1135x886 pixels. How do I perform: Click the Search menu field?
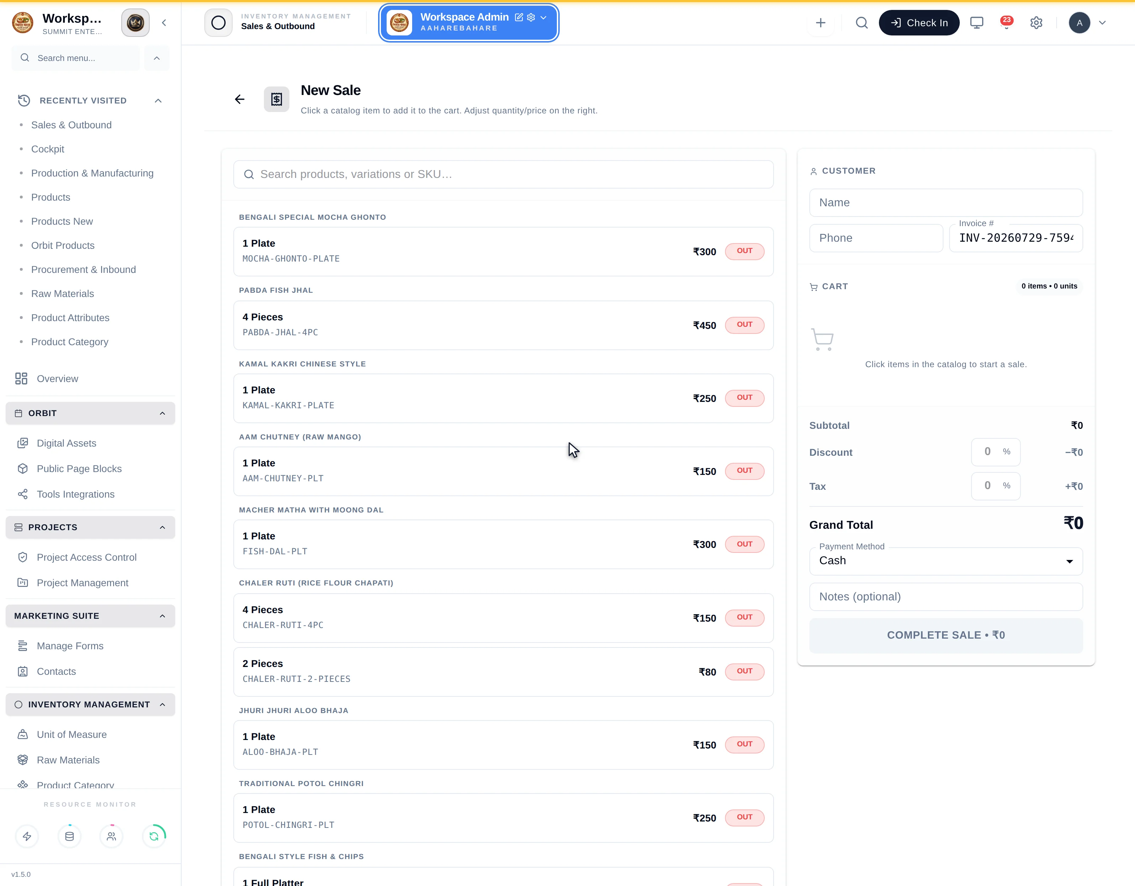pos(75,58)
